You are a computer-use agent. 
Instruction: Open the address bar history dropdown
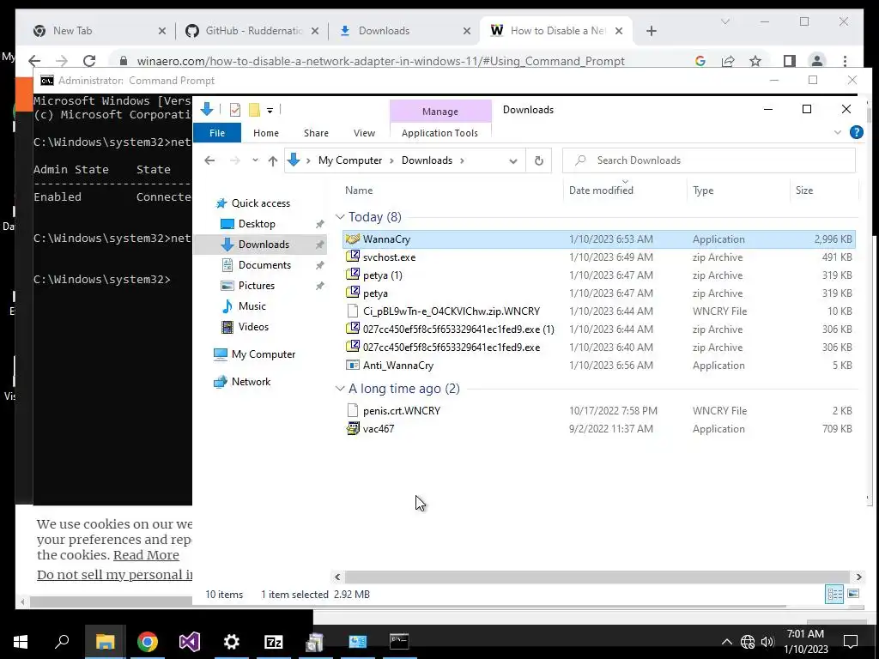pyautogui.click(x=513, y=160)
